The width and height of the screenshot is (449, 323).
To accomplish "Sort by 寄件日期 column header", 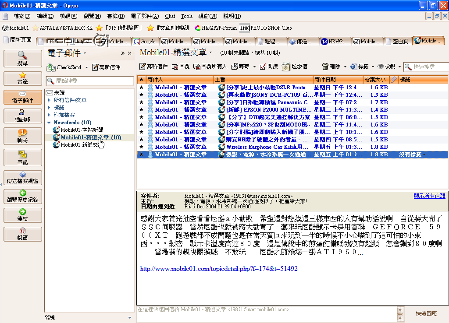I will 338,80.
